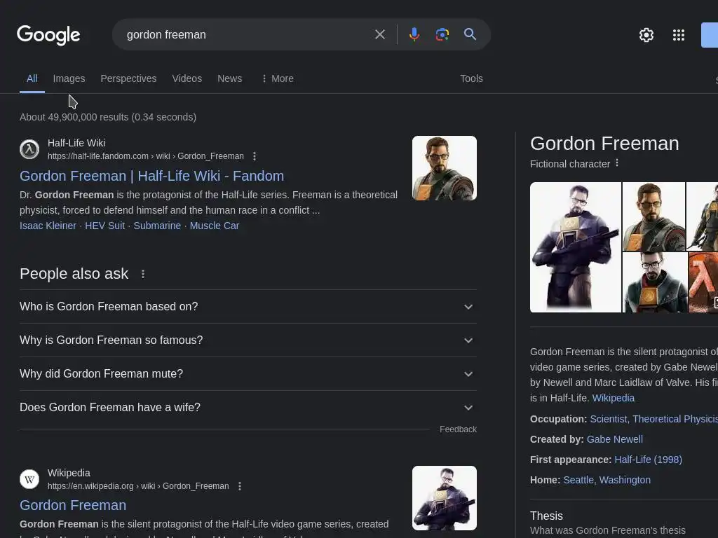This screenshot has height=538, width=718.
Task: Open Gordon Freeman Half-Life Wiki Fandom result
Action: click(x=151, y=176)
